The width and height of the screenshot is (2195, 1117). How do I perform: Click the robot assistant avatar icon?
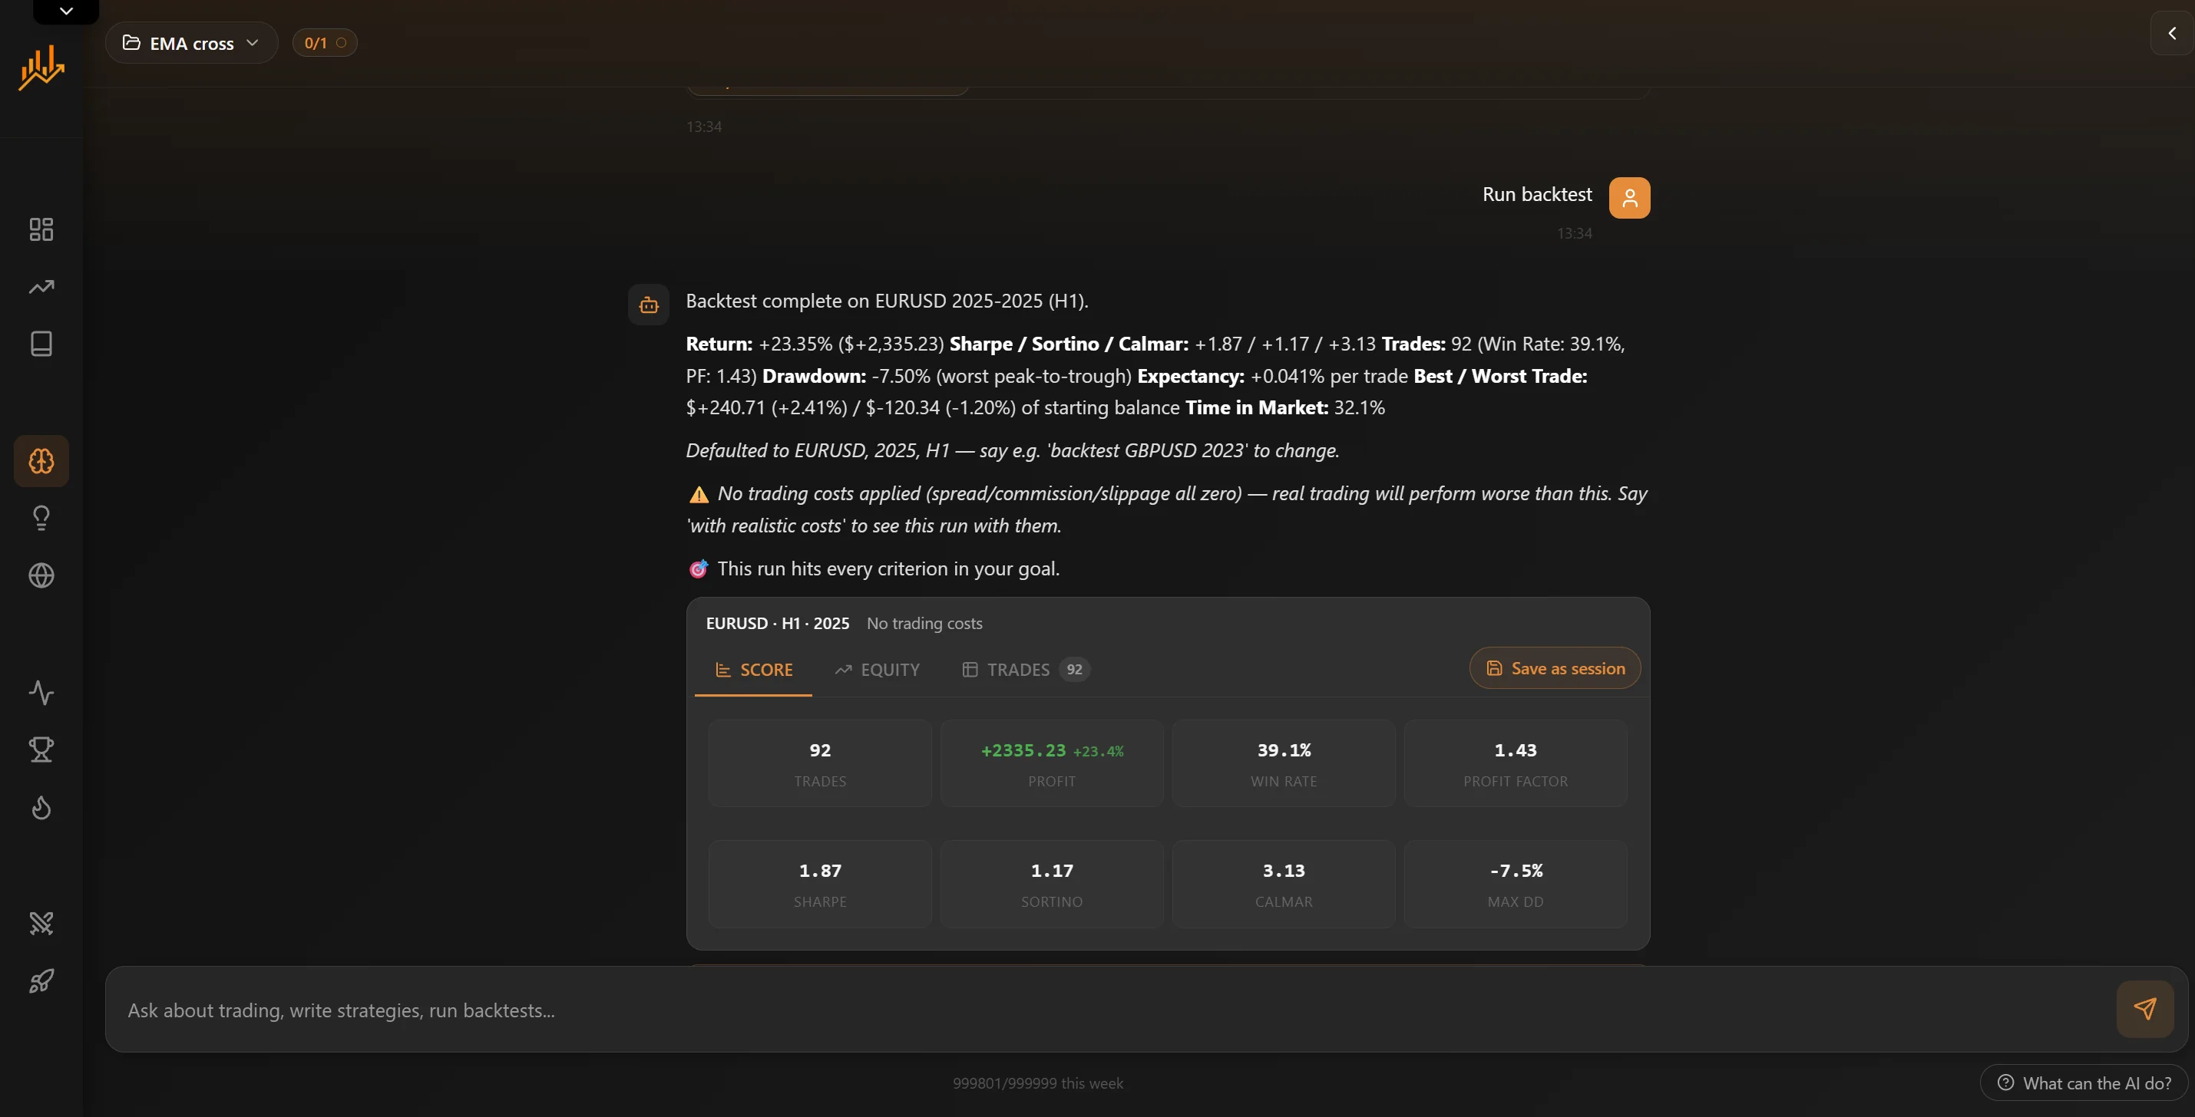649,305
